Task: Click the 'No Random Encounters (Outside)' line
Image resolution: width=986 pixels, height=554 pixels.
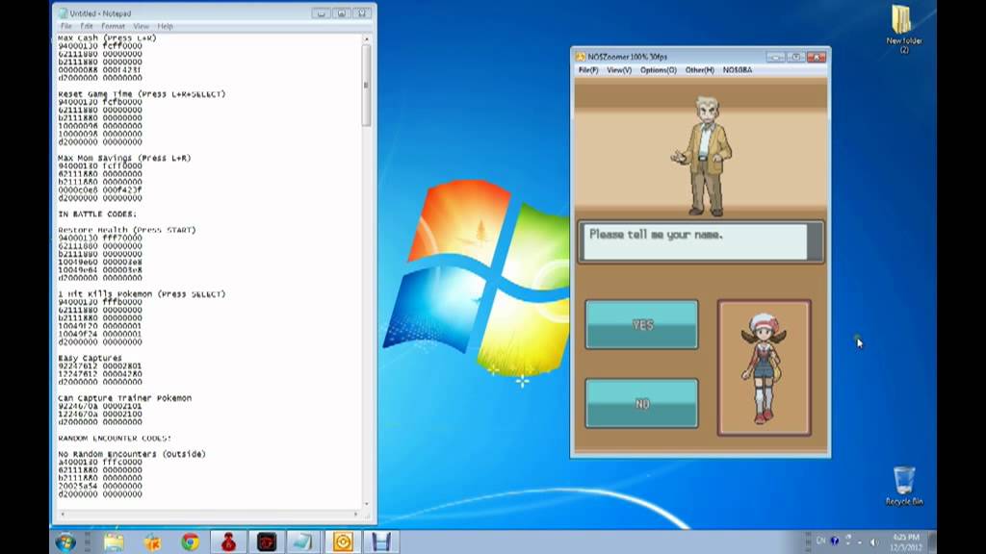Action: click(x=132, y=454)
